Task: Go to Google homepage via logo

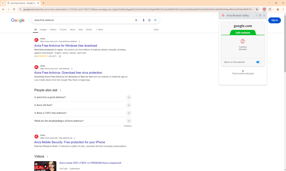Action: 18,20
